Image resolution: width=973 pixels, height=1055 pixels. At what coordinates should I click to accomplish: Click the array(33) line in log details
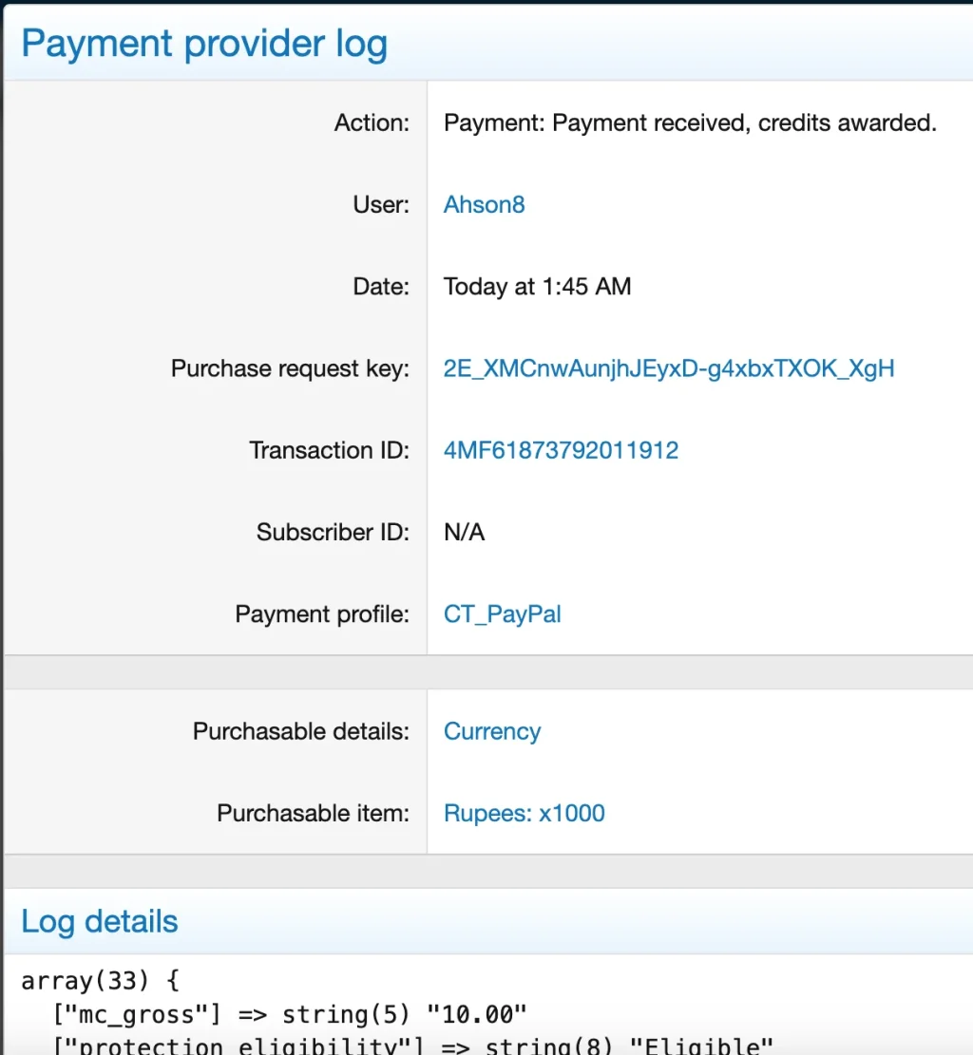point(101,981)
